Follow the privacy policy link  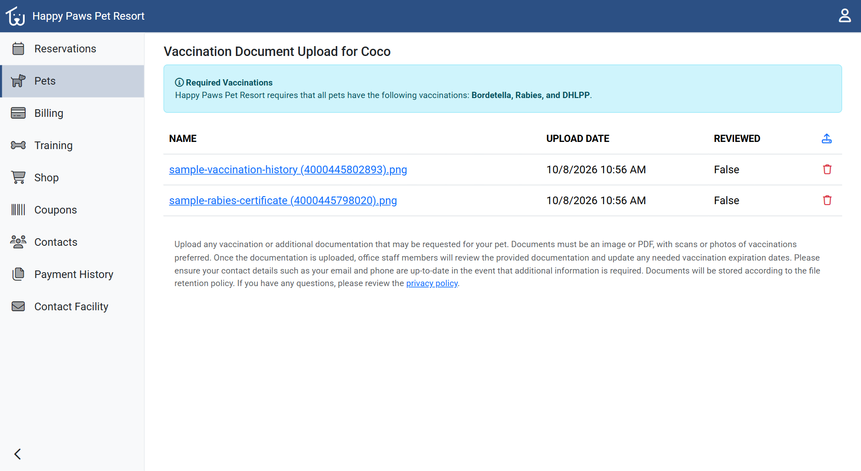coord(432,283)
